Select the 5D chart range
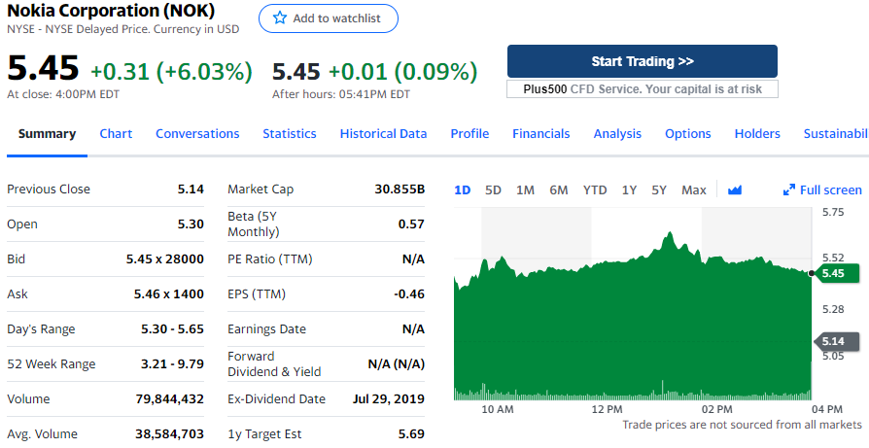This screenshot has width=869, height=448. point(493,190)
